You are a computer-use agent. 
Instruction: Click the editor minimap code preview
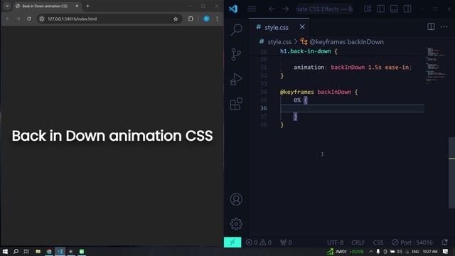coord(436,65)
